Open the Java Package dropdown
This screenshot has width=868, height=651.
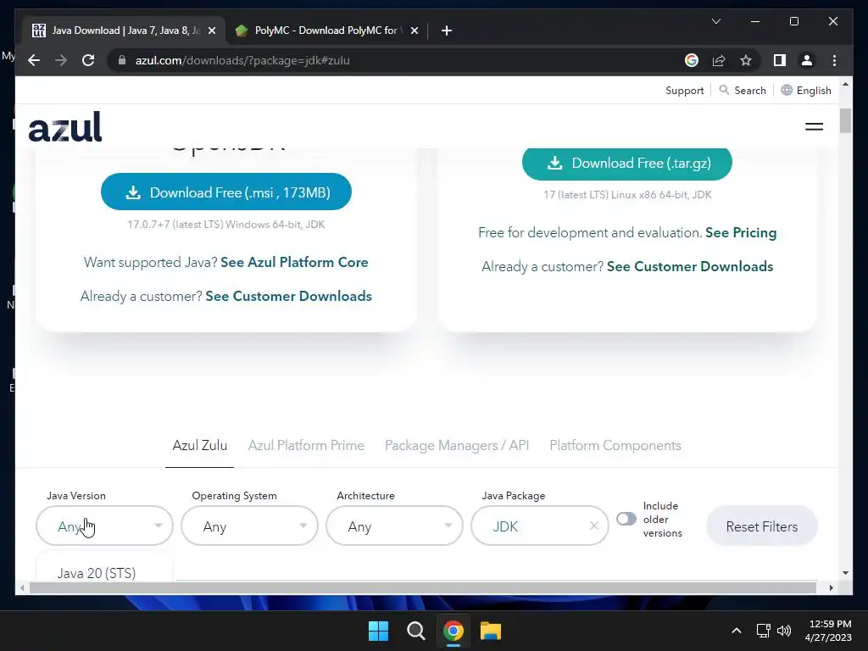tap(540, 526)
